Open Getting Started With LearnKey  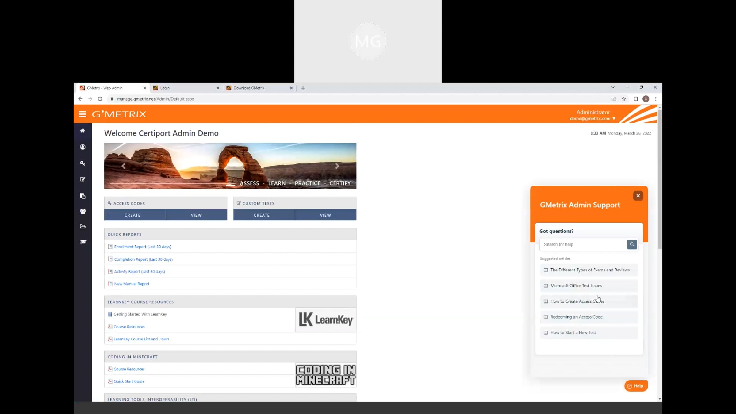[140, 314]
